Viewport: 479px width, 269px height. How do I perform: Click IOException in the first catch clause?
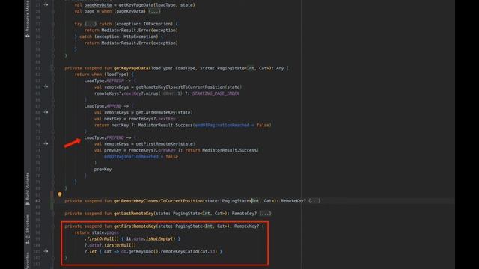[158, 24]
